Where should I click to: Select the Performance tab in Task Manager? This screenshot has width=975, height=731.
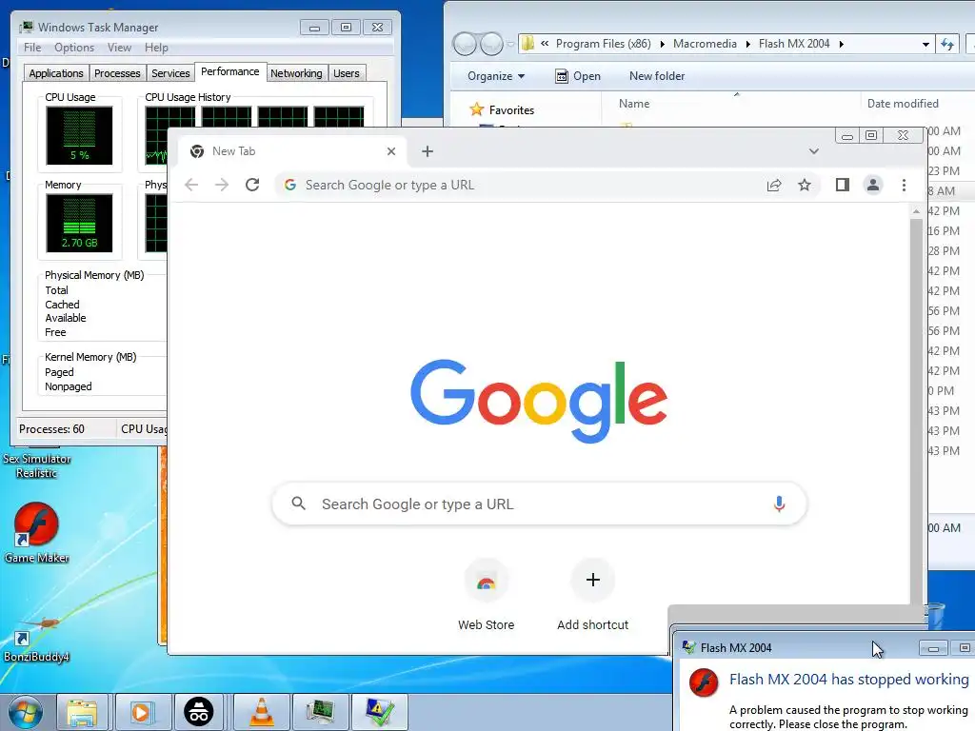230,71
